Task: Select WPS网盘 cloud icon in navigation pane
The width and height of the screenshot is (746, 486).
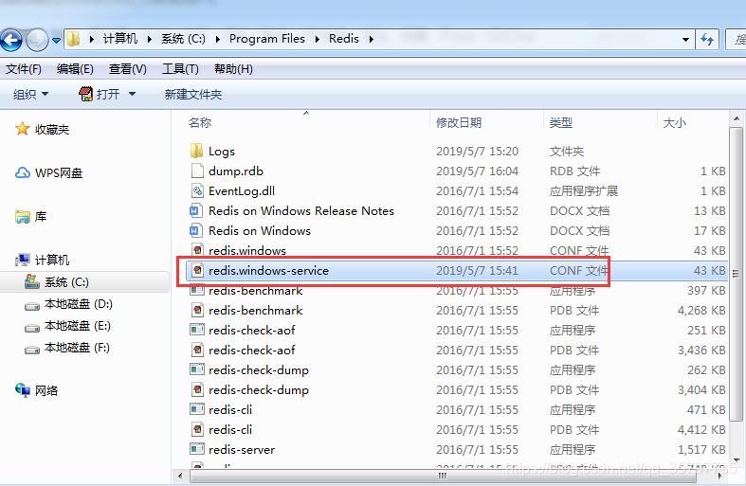Action: [x=23, y=172]
